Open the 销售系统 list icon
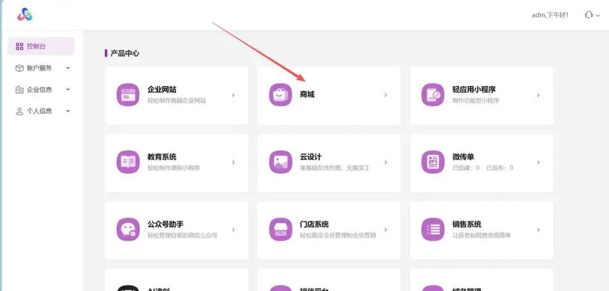 pos(433,229)
